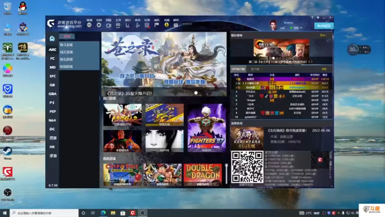This screenshot has height=217, width=385.
Task: Open the 空间 space heart icon
Action: point(99,25)
